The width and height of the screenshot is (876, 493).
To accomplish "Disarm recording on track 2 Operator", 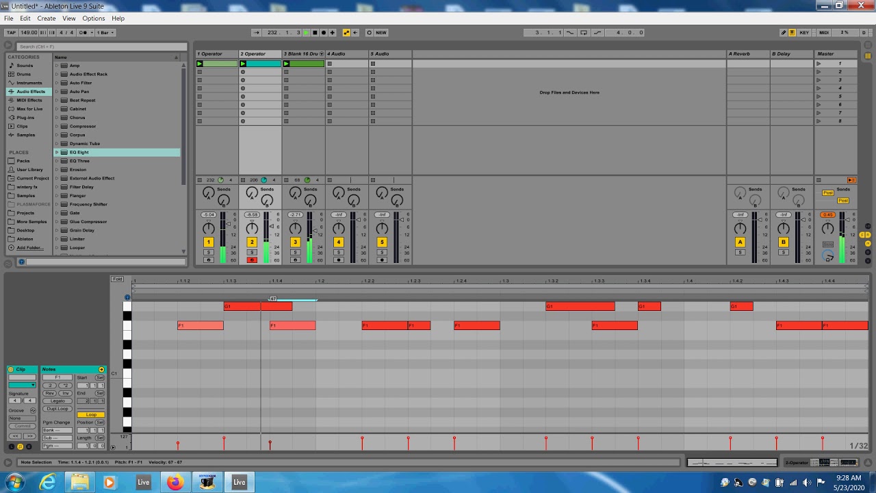I will point(252,260).
